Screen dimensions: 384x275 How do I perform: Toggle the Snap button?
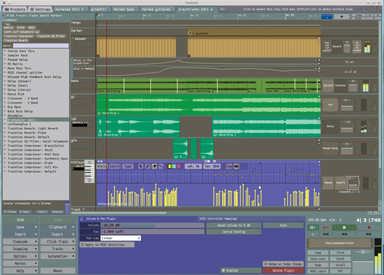pyautogui.click(x=318, y=265)
